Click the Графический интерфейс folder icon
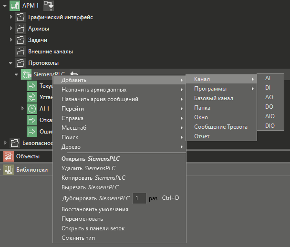Viewport: 290px width, 247px height. click(21, 17)
